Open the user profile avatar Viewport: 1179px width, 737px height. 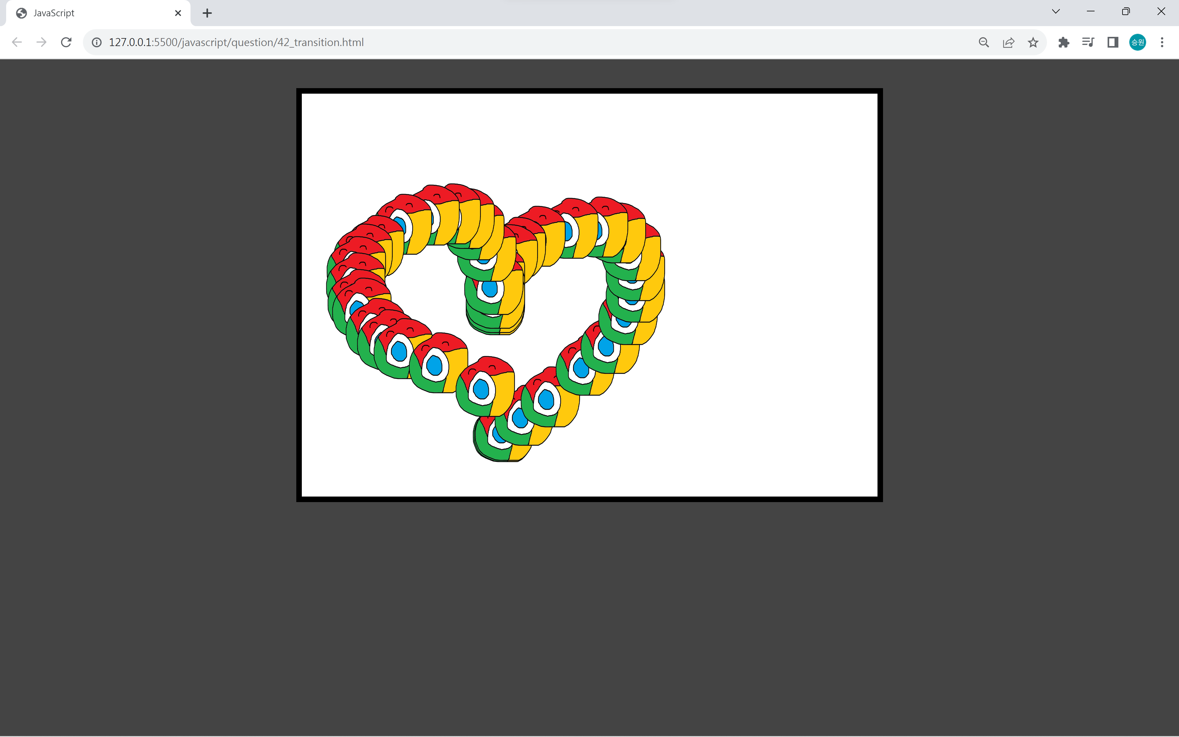click(1138, 42)
